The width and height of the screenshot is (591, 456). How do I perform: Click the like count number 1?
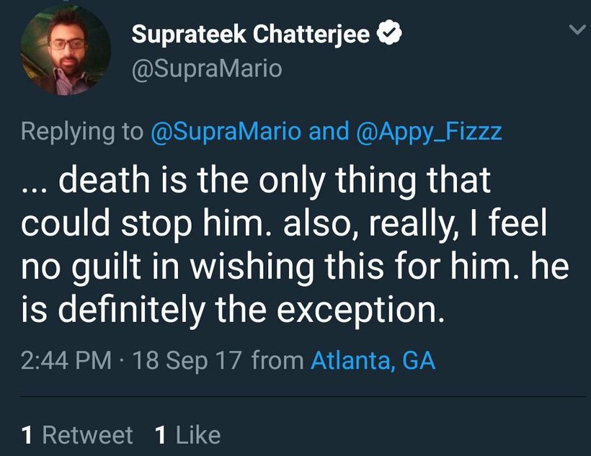pos(161,435)
